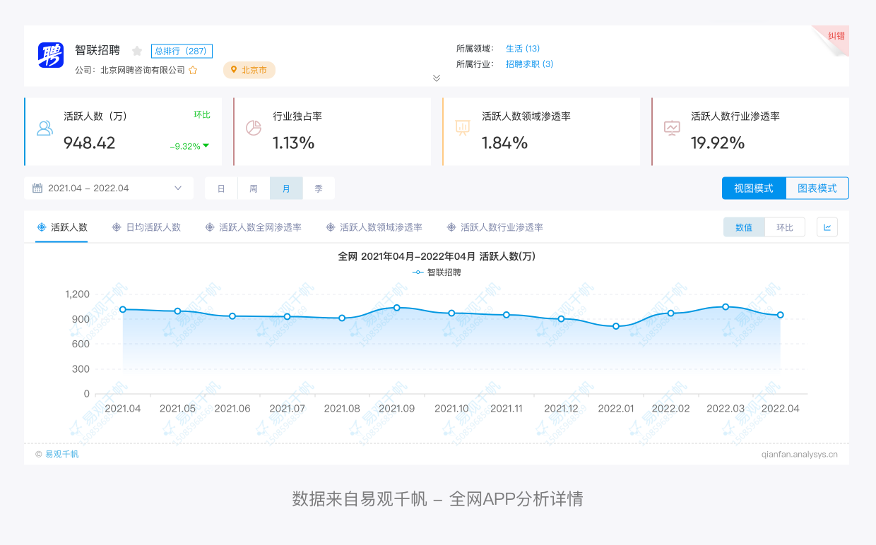Open the 生活 (13) domain link
The image size is (876, 545).
[x=523, y=49]
